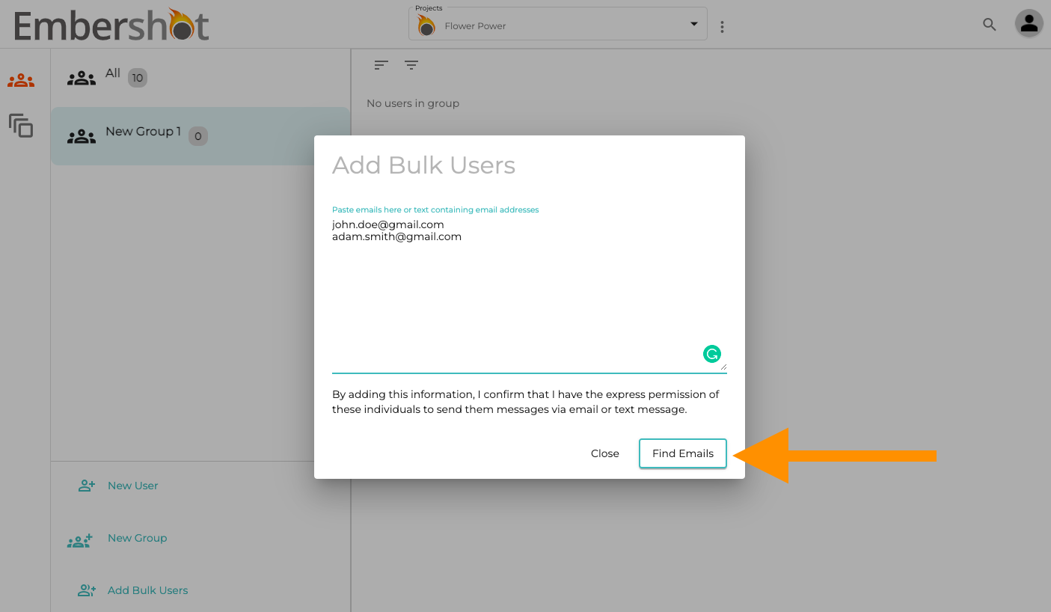Expand the Projects dropdown arrow
Image resolution: width=1051 pixels, height=612 pixels.
(x=693, y=25)
